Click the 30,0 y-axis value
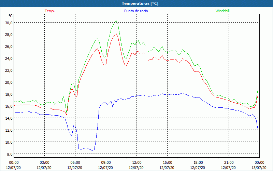 [x=9, y=23]
